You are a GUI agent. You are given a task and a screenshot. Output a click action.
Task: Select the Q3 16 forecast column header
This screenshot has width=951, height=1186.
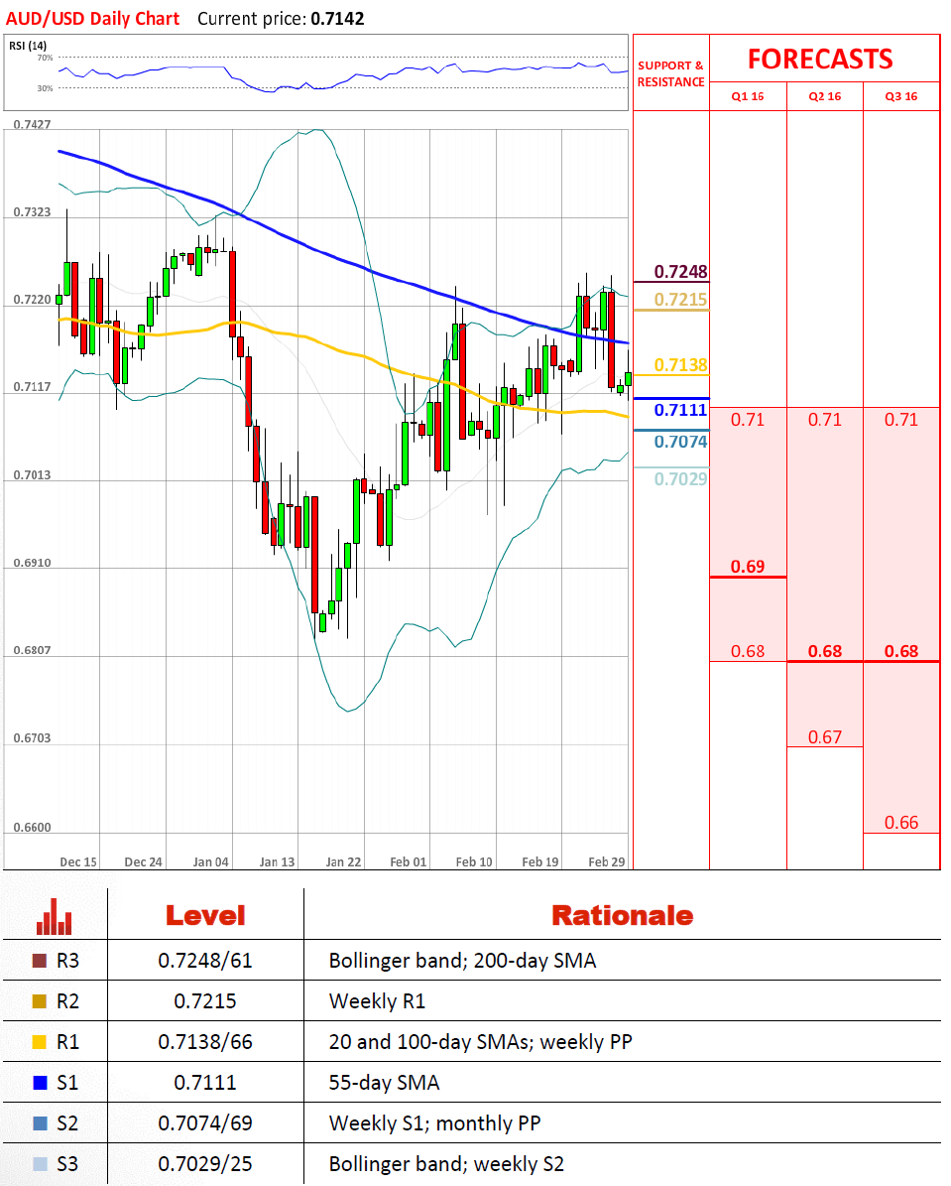point(901,97)
